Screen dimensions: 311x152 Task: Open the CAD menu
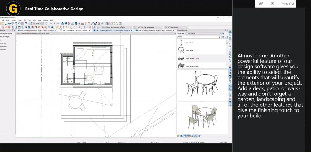point(29,20)
